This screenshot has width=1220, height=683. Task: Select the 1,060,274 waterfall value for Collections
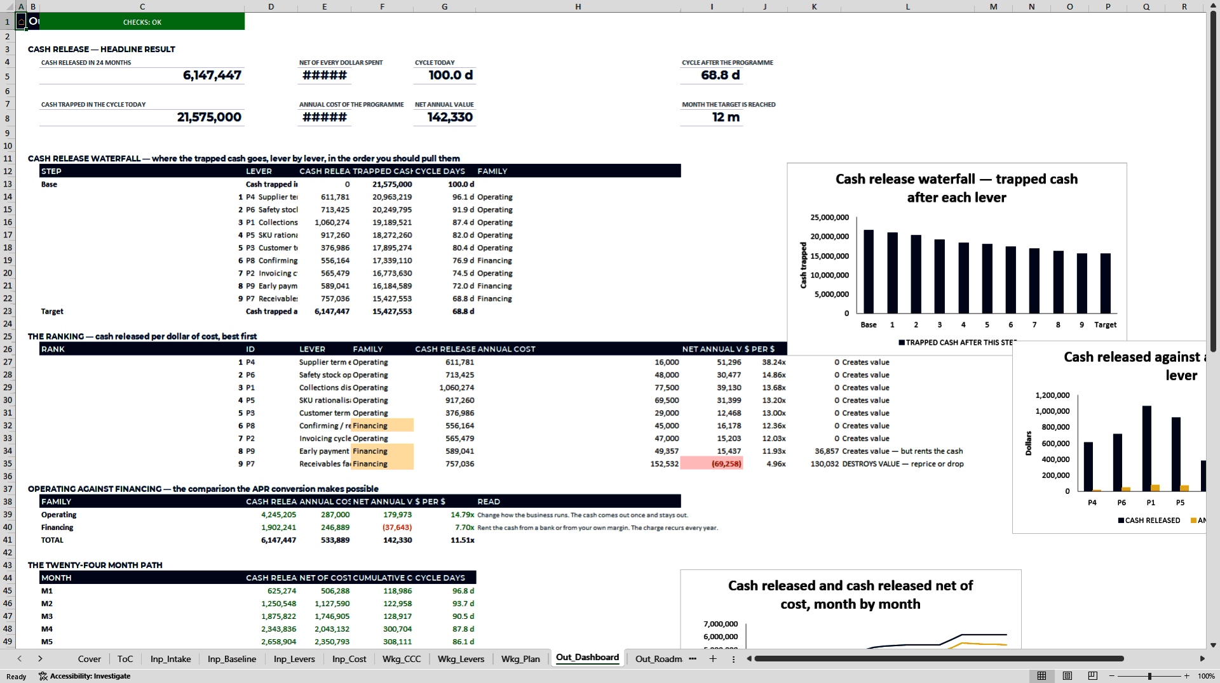(x=325, y=222)
